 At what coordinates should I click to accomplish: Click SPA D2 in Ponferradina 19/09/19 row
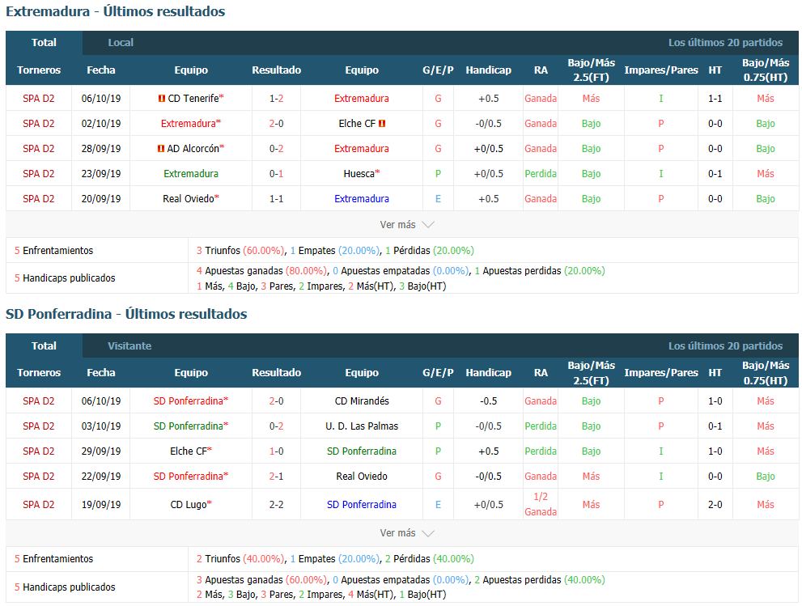tap(38, 505)
